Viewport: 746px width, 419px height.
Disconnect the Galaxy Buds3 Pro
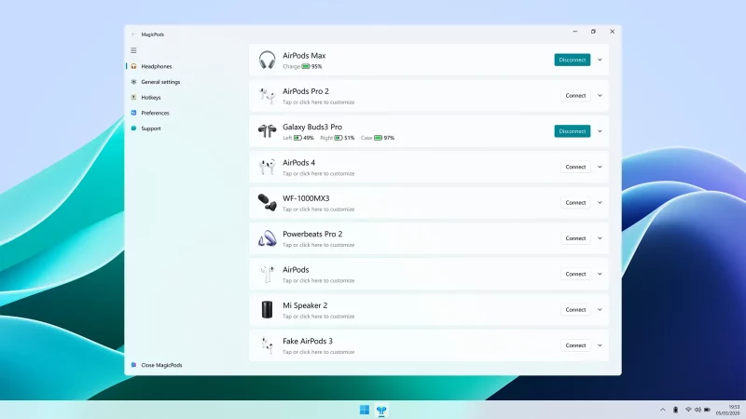coord(572,131)
